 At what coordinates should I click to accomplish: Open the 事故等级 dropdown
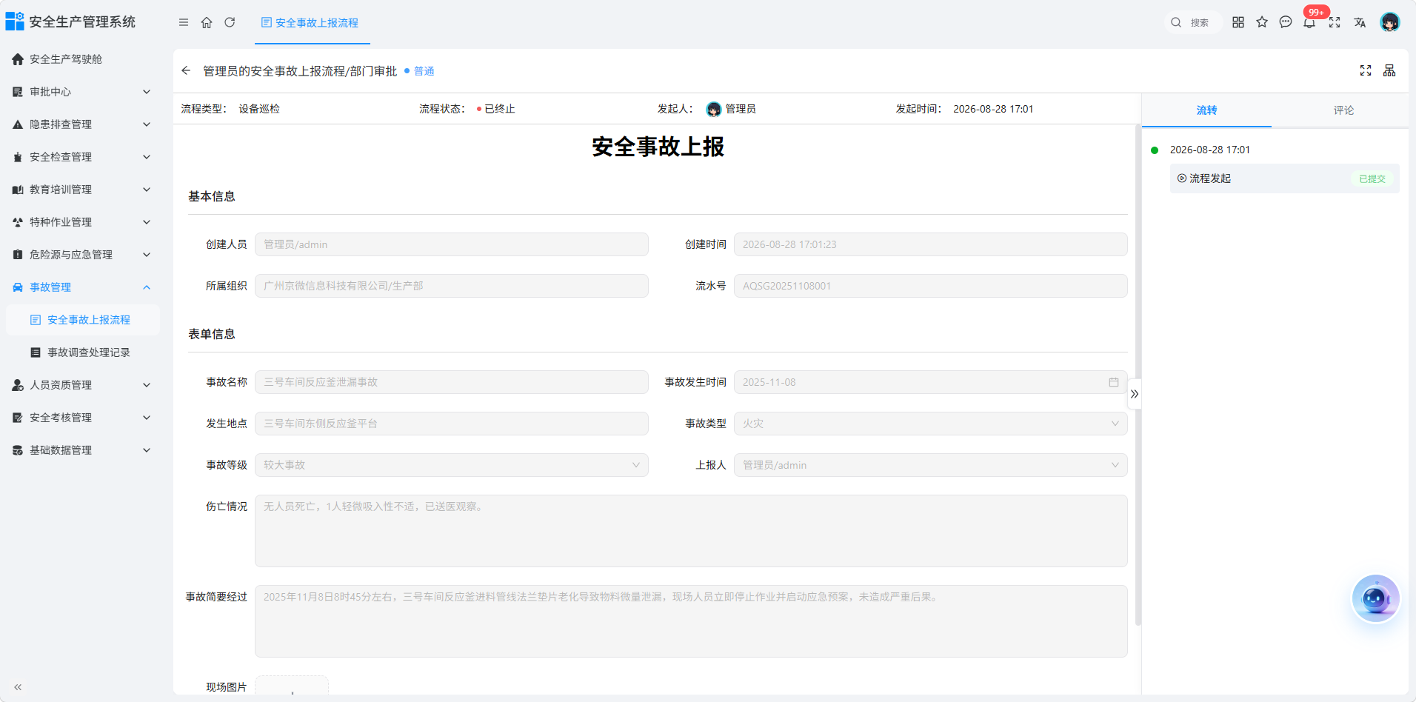451,465
